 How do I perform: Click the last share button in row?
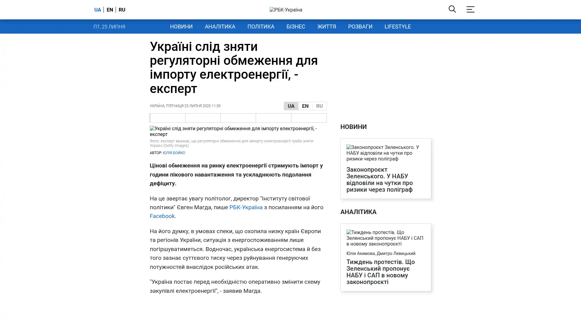tap(309, 118)
